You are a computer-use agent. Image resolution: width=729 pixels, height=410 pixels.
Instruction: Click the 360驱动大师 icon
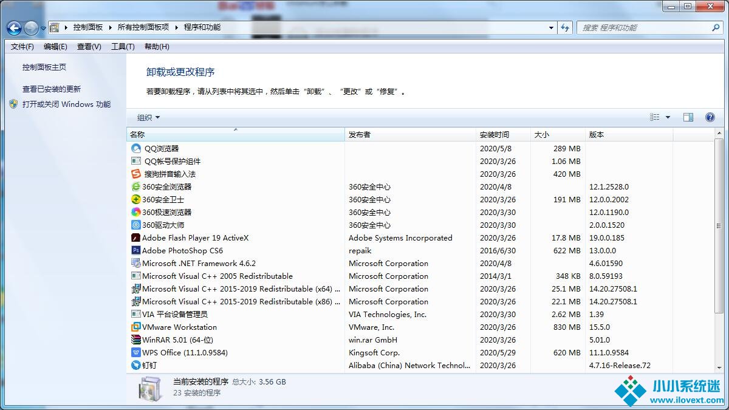pyautogui.click(x=136, y=225)
